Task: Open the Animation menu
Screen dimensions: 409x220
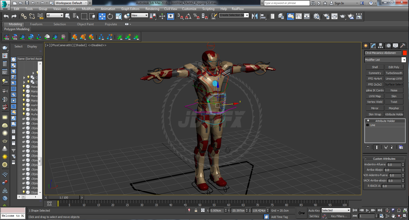Action: point(108,9)
